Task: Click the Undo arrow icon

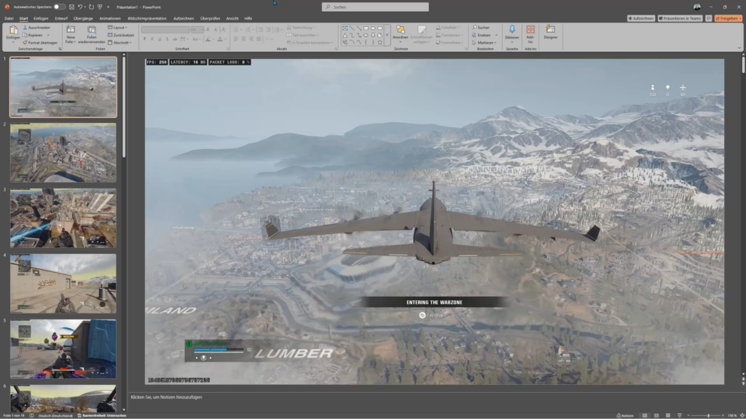Action: [x=80, y=7]
